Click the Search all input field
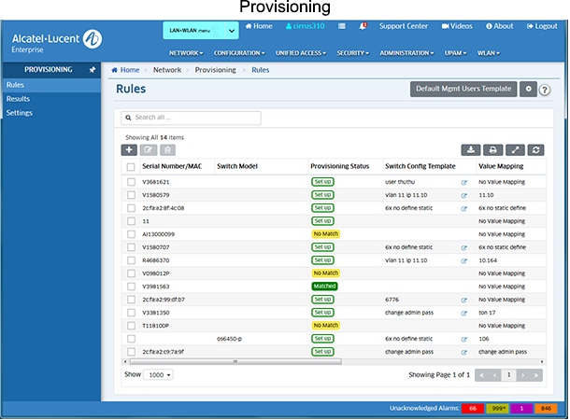The height and width of the screenshot is (420, 570). pyautogui.click(x=192, y=119)
